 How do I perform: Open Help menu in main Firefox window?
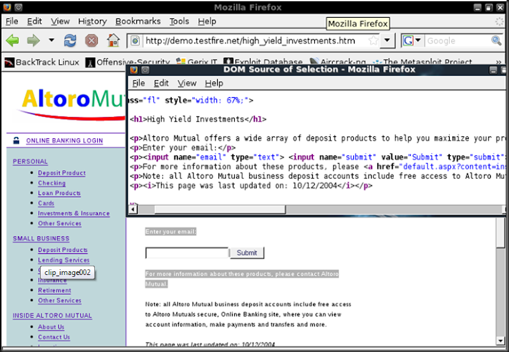[207, 22]
